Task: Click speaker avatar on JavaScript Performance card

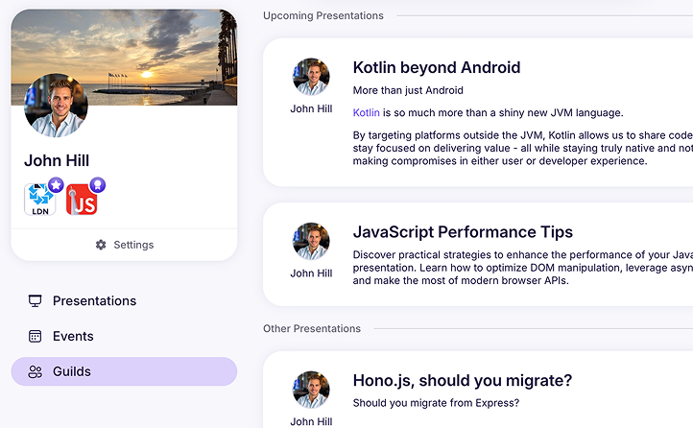Action: [311, 242]
